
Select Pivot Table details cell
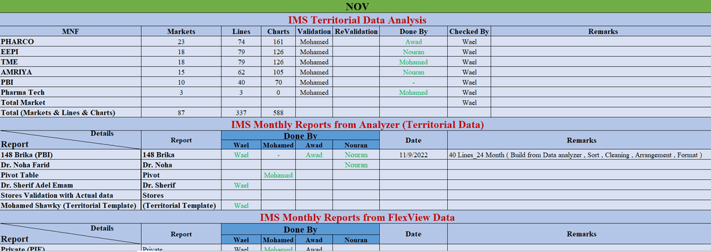pyautogui.click(x=70, y=175)
